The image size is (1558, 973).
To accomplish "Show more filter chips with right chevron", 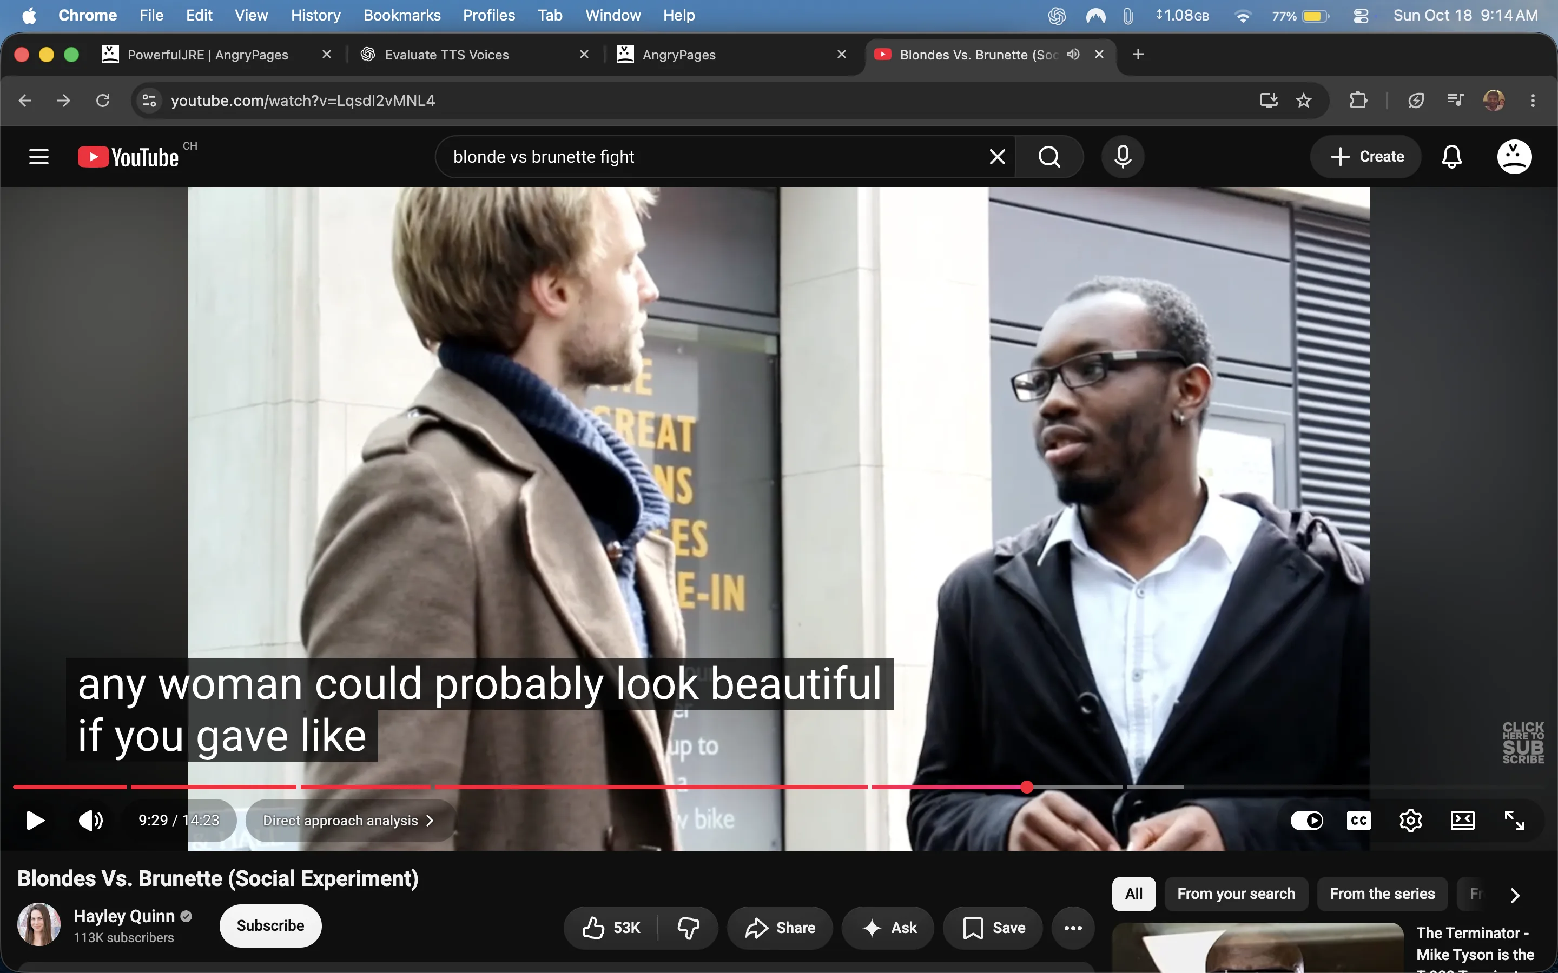I will [1514, 895].
